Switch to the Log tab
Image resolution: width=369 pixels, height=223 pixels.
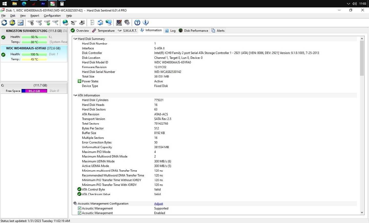[x=170, y=30]
